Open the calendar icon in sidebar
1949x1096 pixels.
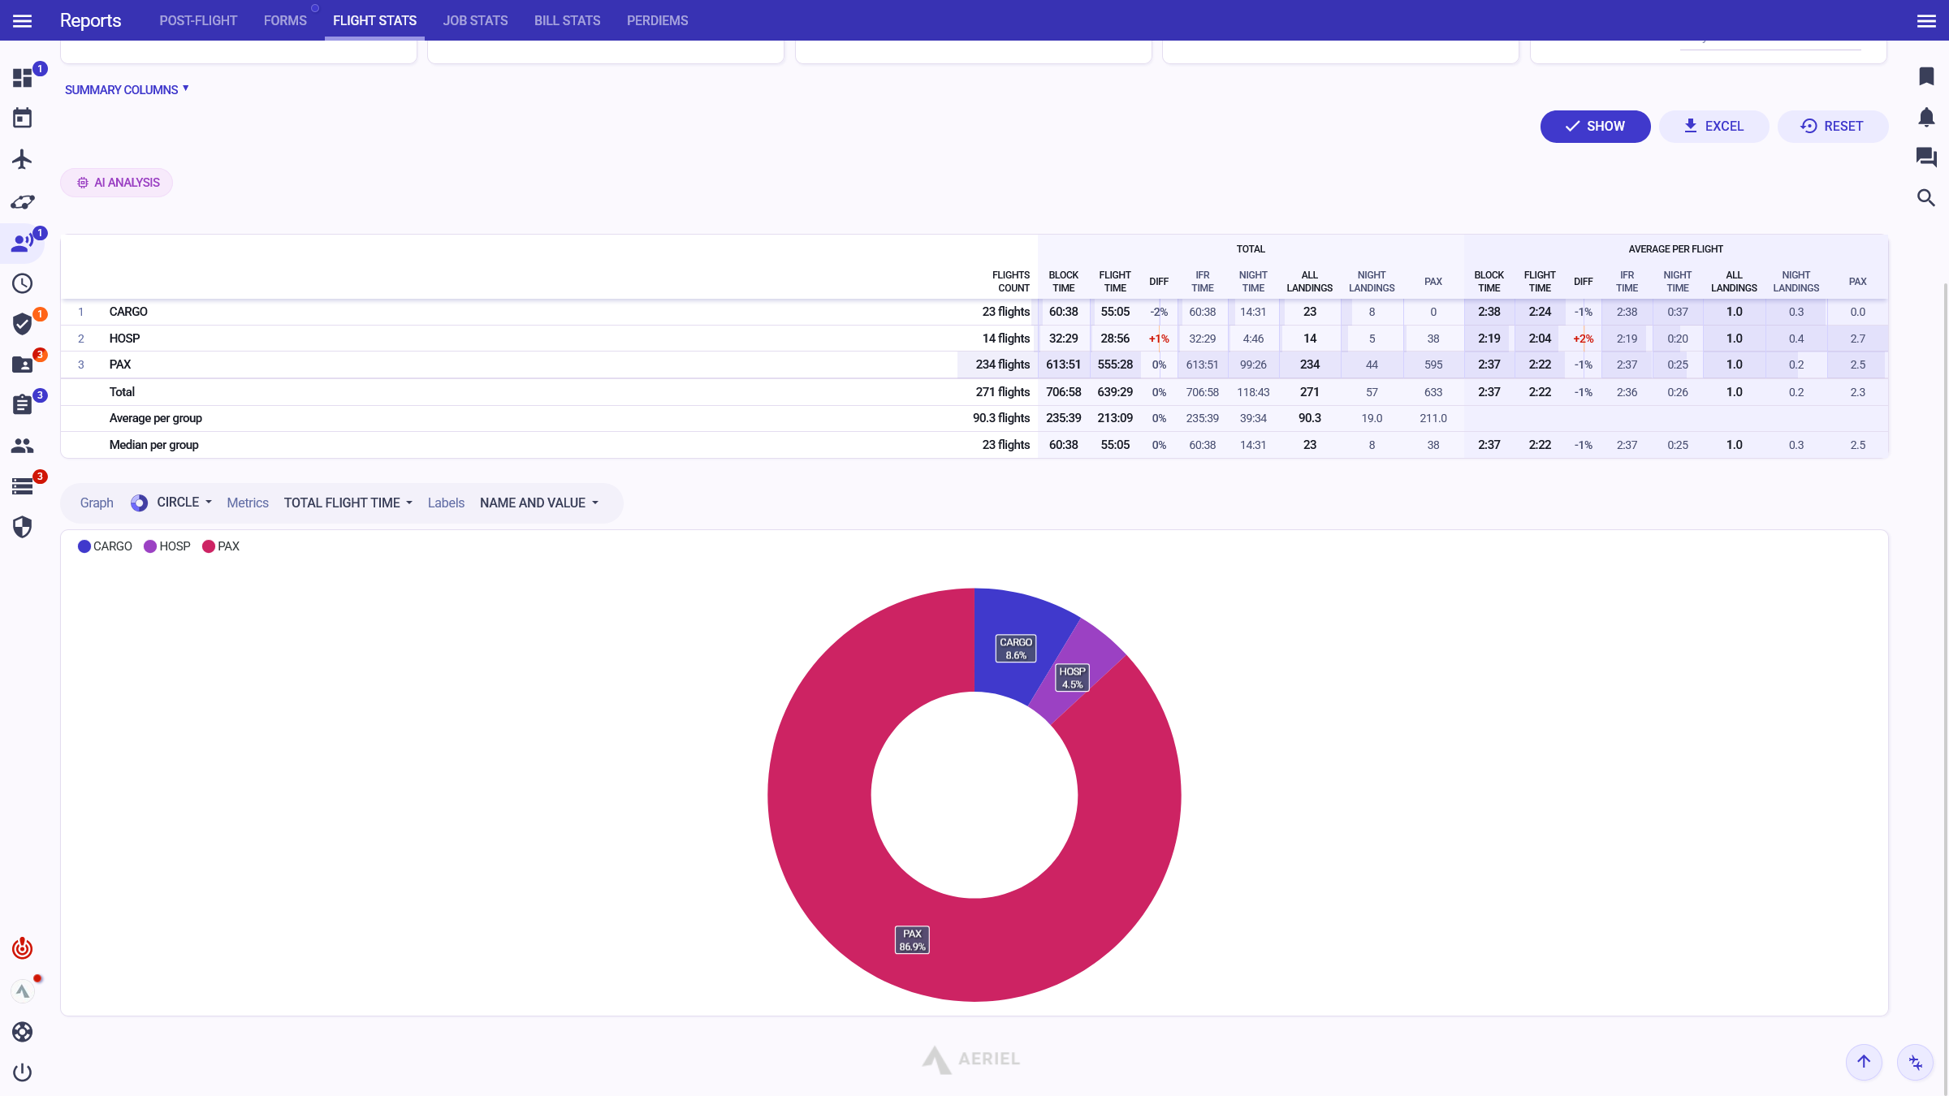[22, 119]
